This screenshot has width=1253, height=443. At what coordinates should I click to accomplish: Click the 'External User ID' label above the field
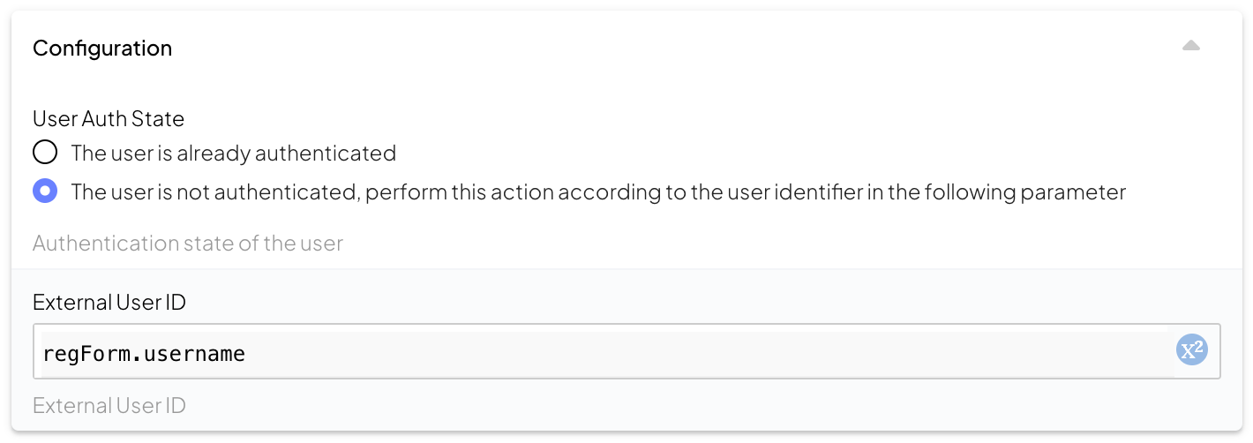coord(109,303)
